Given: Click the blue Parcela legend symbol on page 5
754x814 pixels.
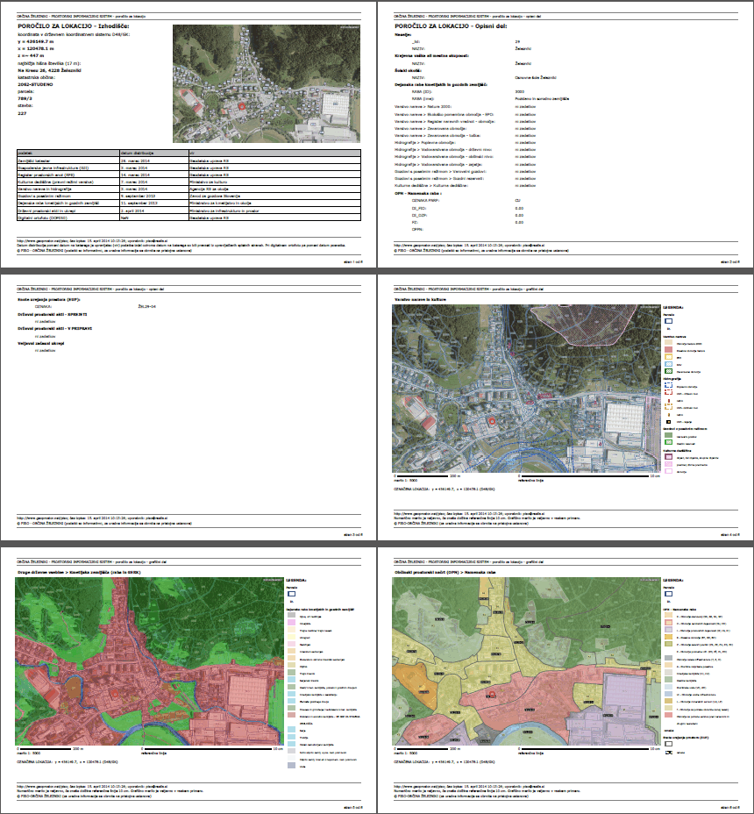Looking at the screenshot, I should (x=292, y=594).
